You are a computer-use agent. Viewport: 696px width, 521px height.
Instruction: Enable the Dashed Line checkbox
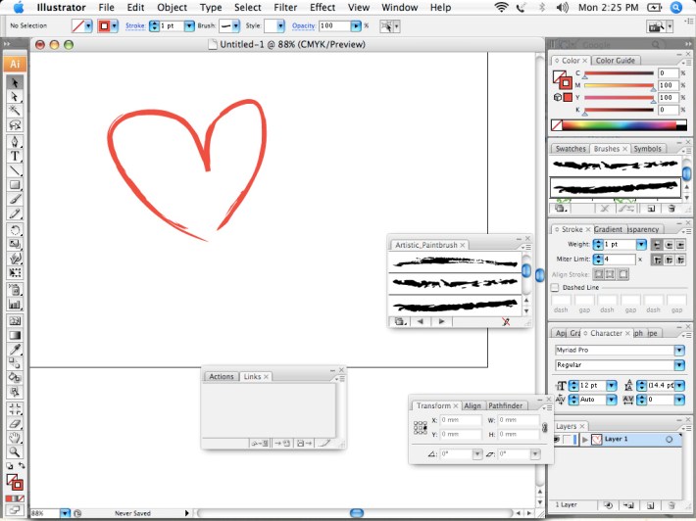(x=556, y=288)
